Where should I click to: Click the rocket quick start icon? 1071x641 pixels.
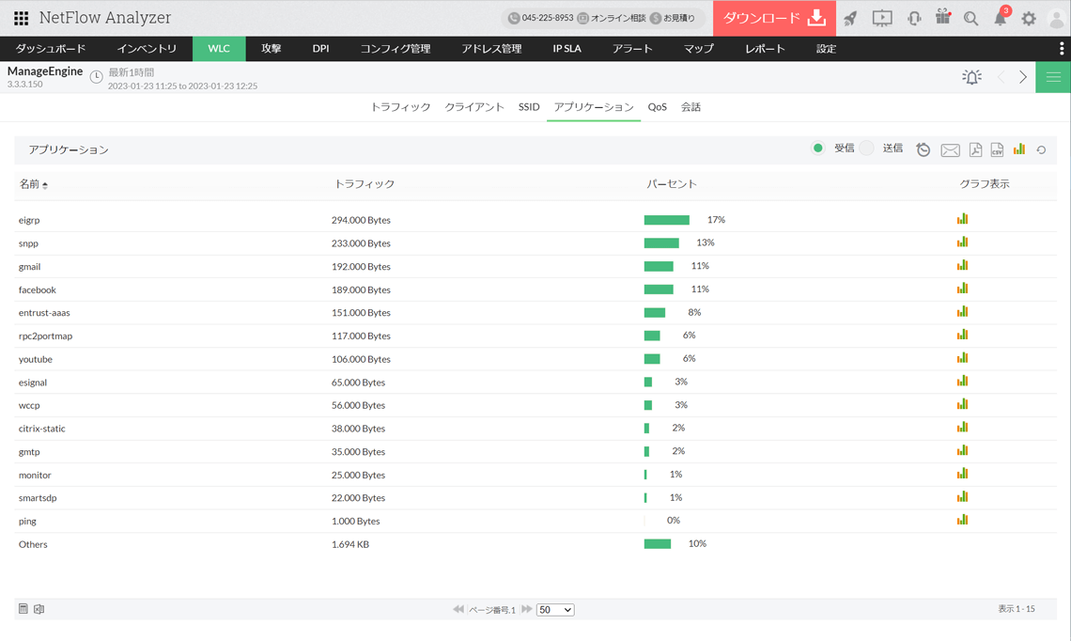(850, 18)
